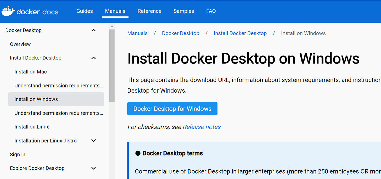The image size is (381, 179).
Task: Click the Install on Windows breadcrumb text
Action: (x=303, y=33)
